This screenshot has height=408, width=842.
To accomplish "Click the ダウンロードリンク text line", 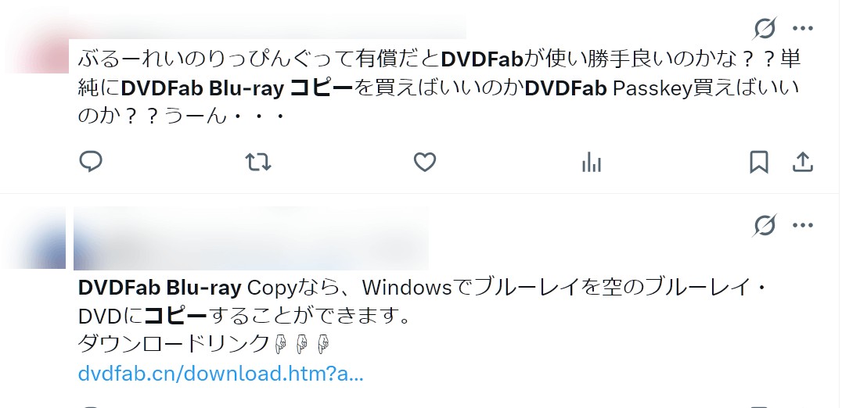I will (173, 344).
